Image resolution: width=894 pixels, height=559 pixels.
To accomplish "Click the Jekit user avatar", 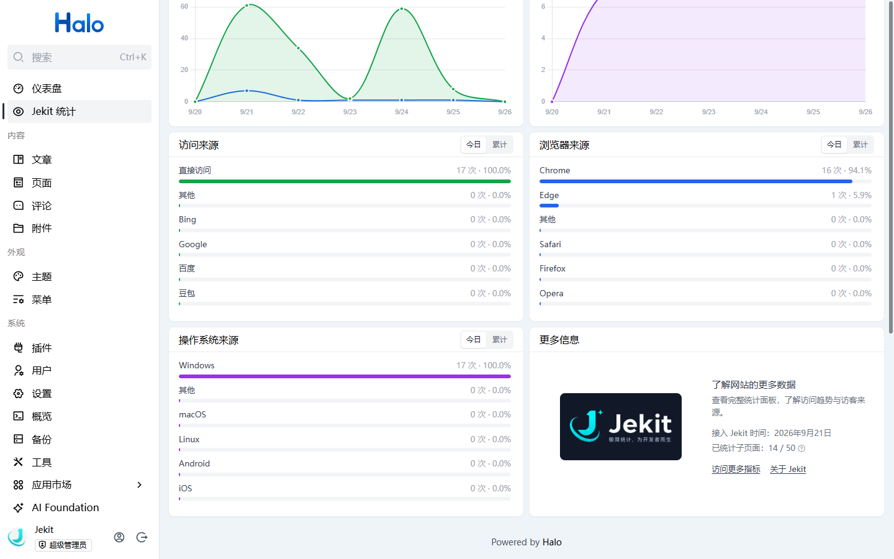I will click(17, 537).
